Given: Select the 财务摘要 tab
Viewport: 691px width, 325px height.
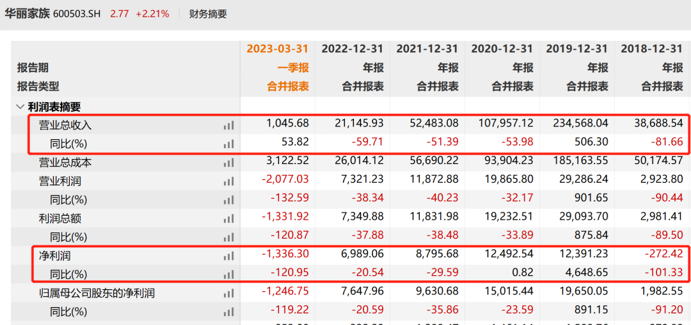Looking at the screenshot, I should (208, 13).
